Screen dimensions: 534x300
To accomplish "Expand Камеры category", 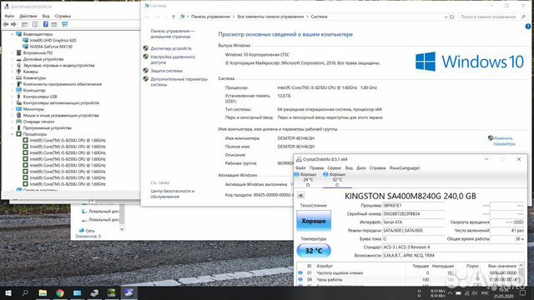I will [12, 72].
